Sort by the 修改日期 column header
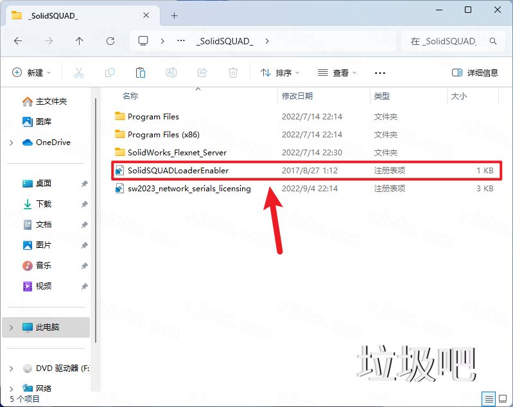The image size is (513, 407). (297, 96)
